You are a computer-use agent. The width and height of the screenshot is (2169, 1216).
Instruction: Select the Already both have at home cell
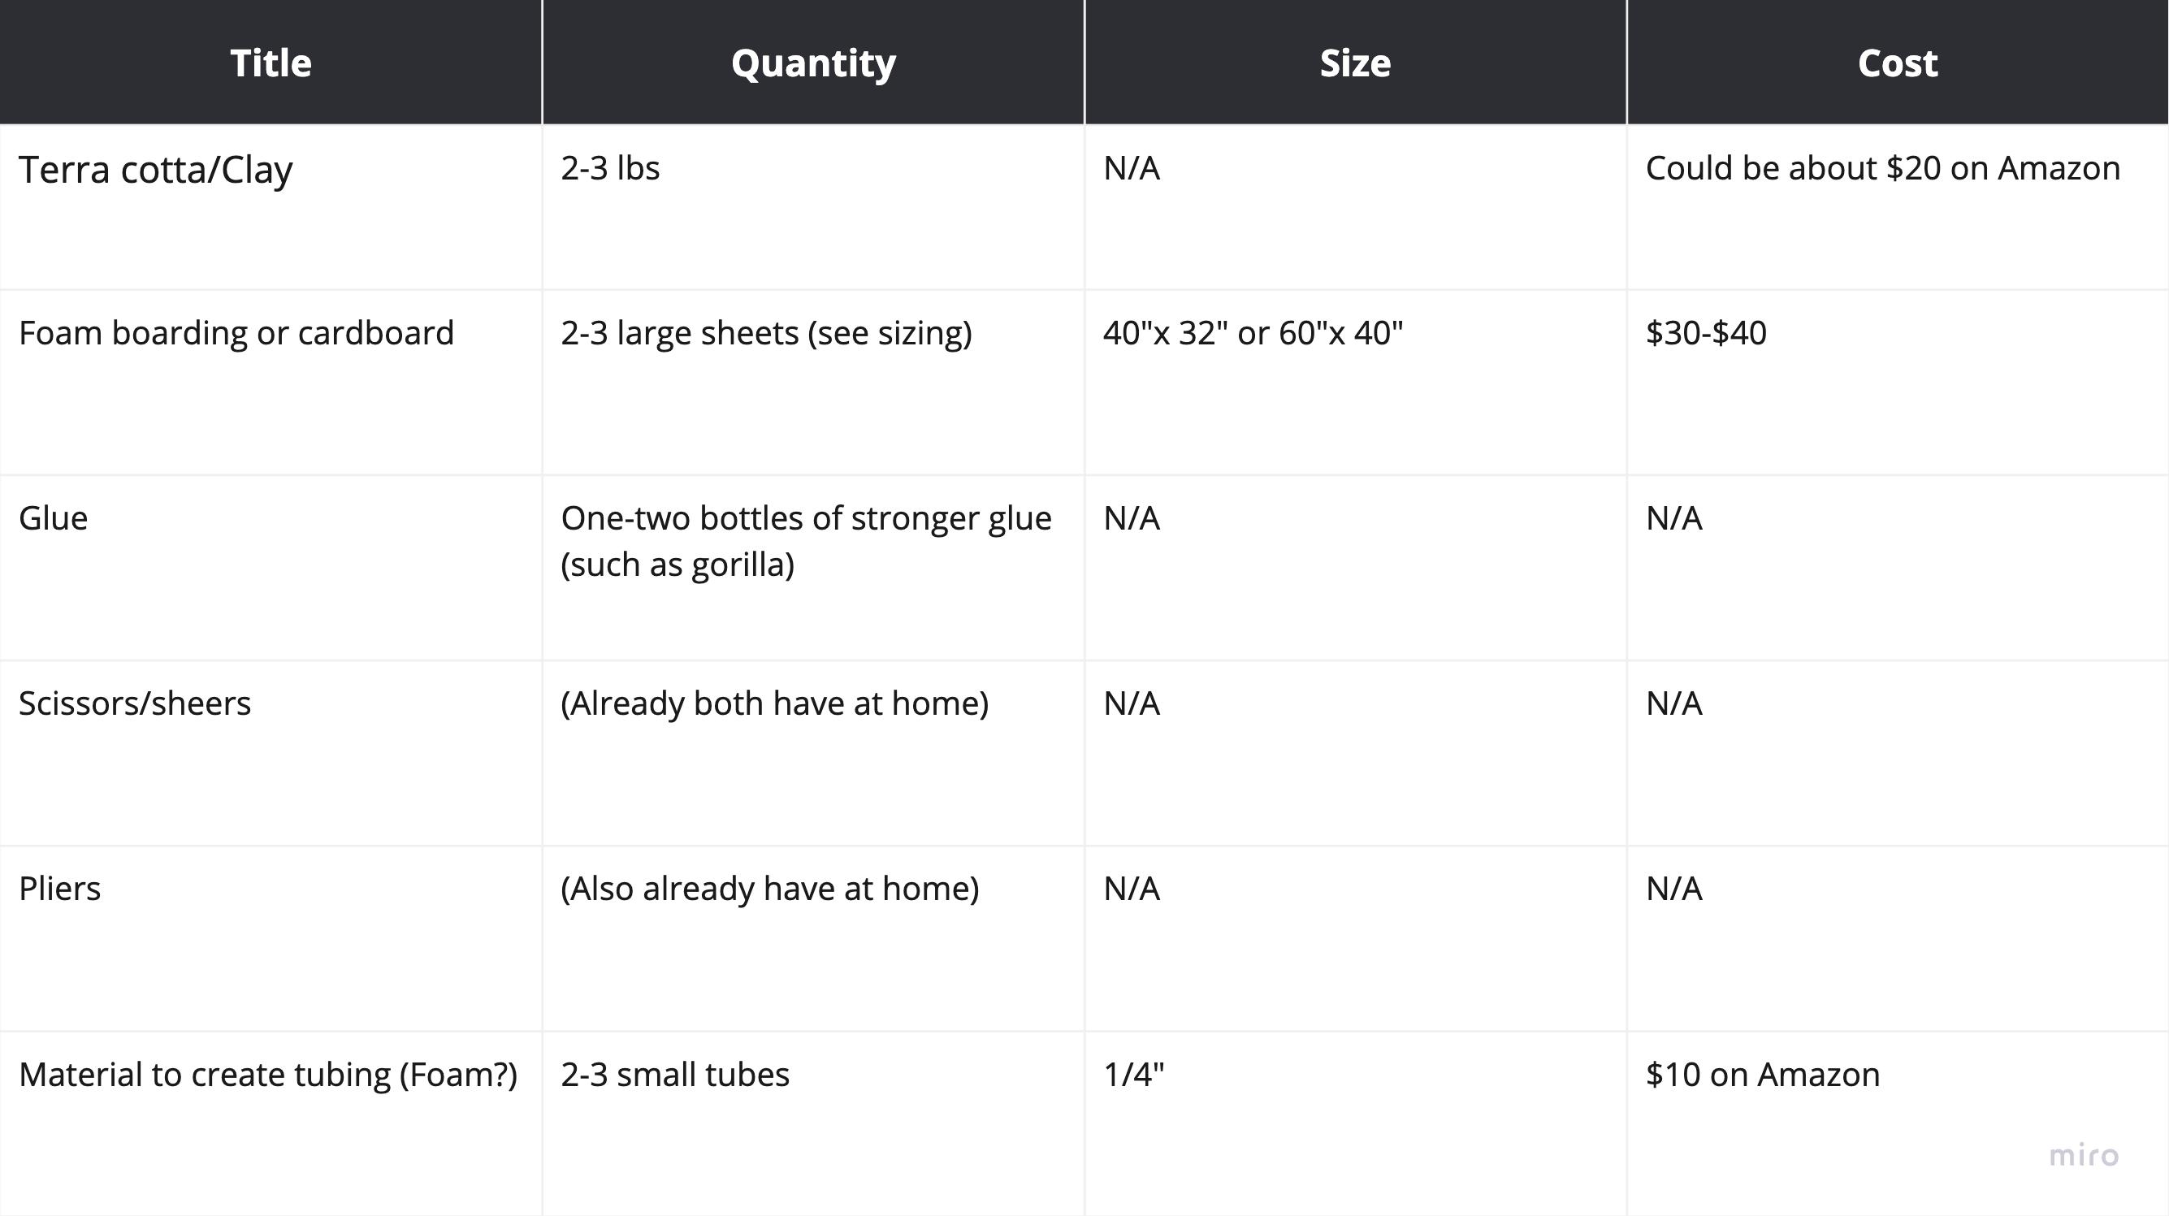[775, 704]
